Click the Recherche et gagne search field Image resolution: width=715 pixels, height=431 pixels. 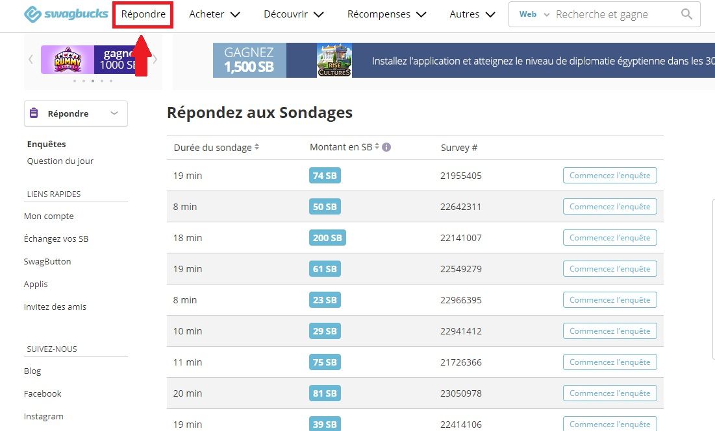(x=614, y=14)
